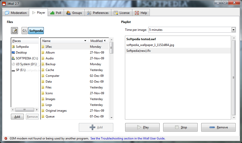Sort files by Modified column header
Viewport: 242px width, 143px height.
coord(99,41)
